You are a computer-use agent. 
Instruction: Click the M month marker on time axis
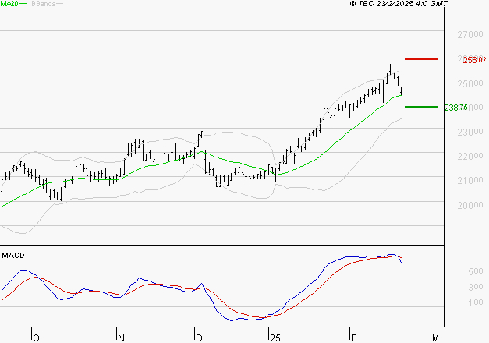click(435, 338)
